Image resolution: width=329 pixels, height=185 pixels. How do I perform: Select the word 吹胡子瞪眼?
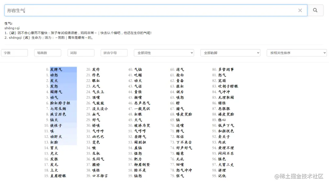click(x=229, y=86)
